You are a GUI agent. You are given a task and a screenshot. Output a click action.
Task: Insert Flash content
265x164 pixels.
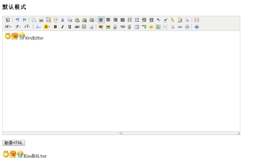tap(115, 27)
